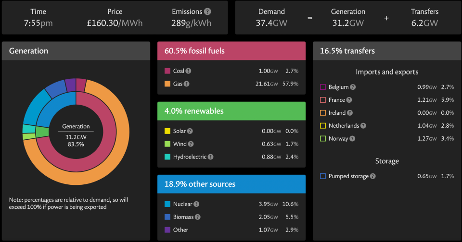The image size is (462, 242).
Task: Open the Biomass help icon
Action: pos(198,217)
